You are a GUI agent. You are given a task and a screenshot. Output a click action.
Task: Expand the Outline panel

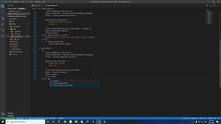(x=18, y=113)
